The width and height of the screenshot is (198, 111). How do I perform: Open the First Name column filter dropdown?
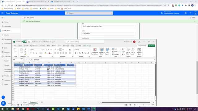(x=33, y=65)
